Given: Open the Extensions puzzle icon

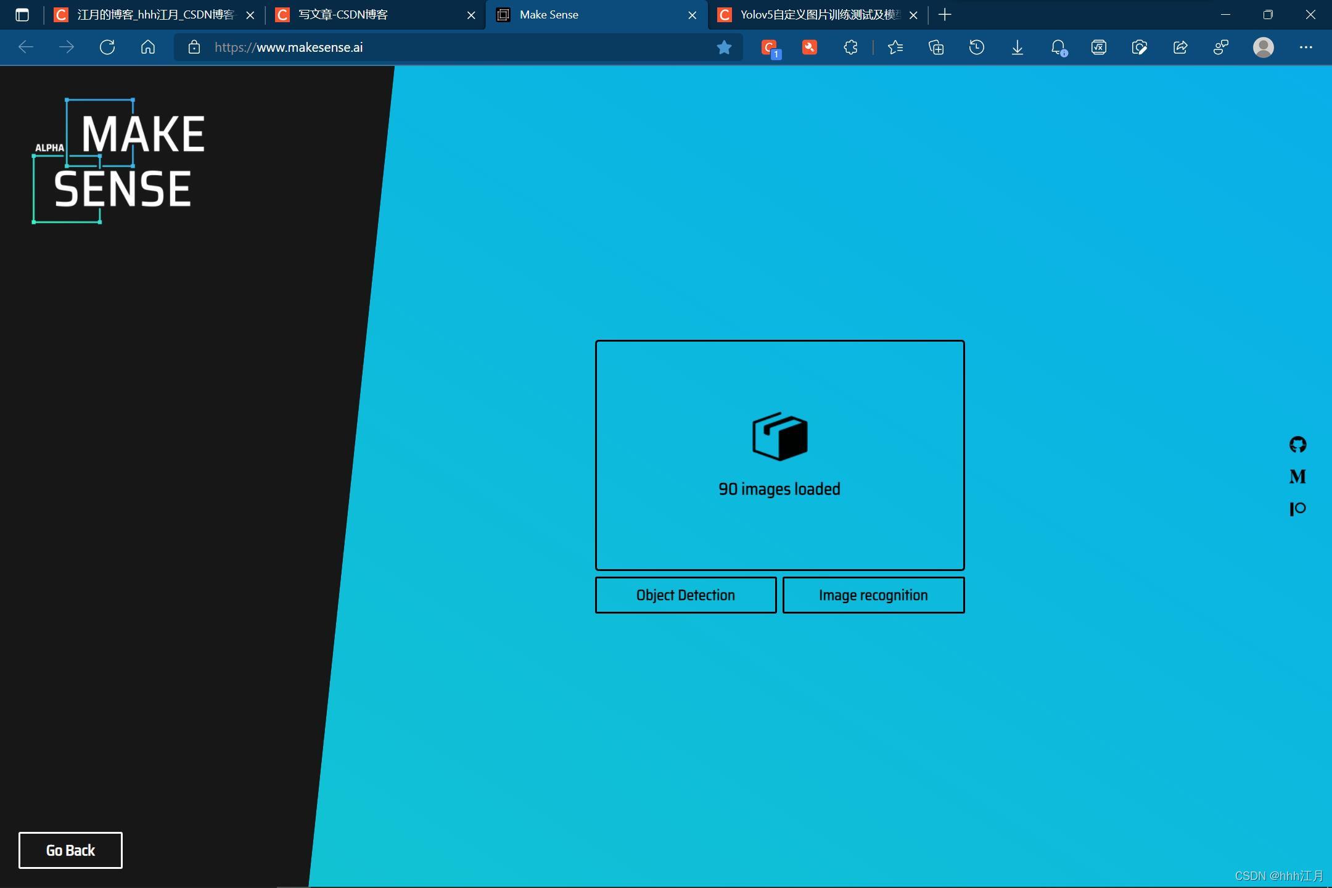Looking at the screenshot, I should (850, 47).
